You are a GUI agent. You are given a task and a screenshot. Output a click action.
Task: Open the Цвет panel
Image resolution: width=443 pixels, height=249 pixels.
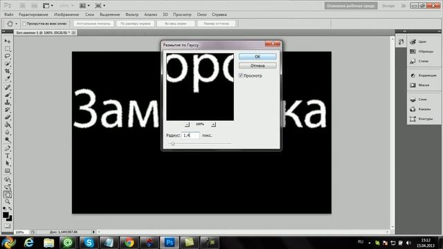[x=423, y=41]
